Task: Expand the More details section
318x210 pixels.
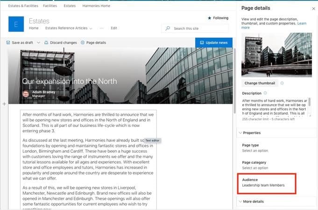Action: point(240,202)
